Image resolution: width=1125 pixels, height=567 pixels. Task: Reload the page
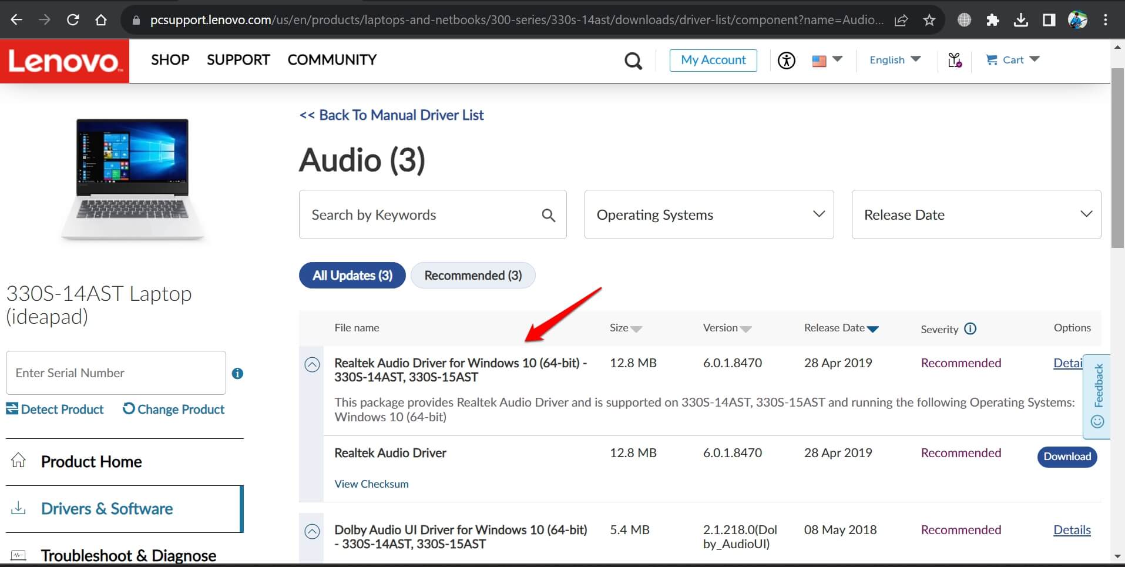tap(73, 20)
